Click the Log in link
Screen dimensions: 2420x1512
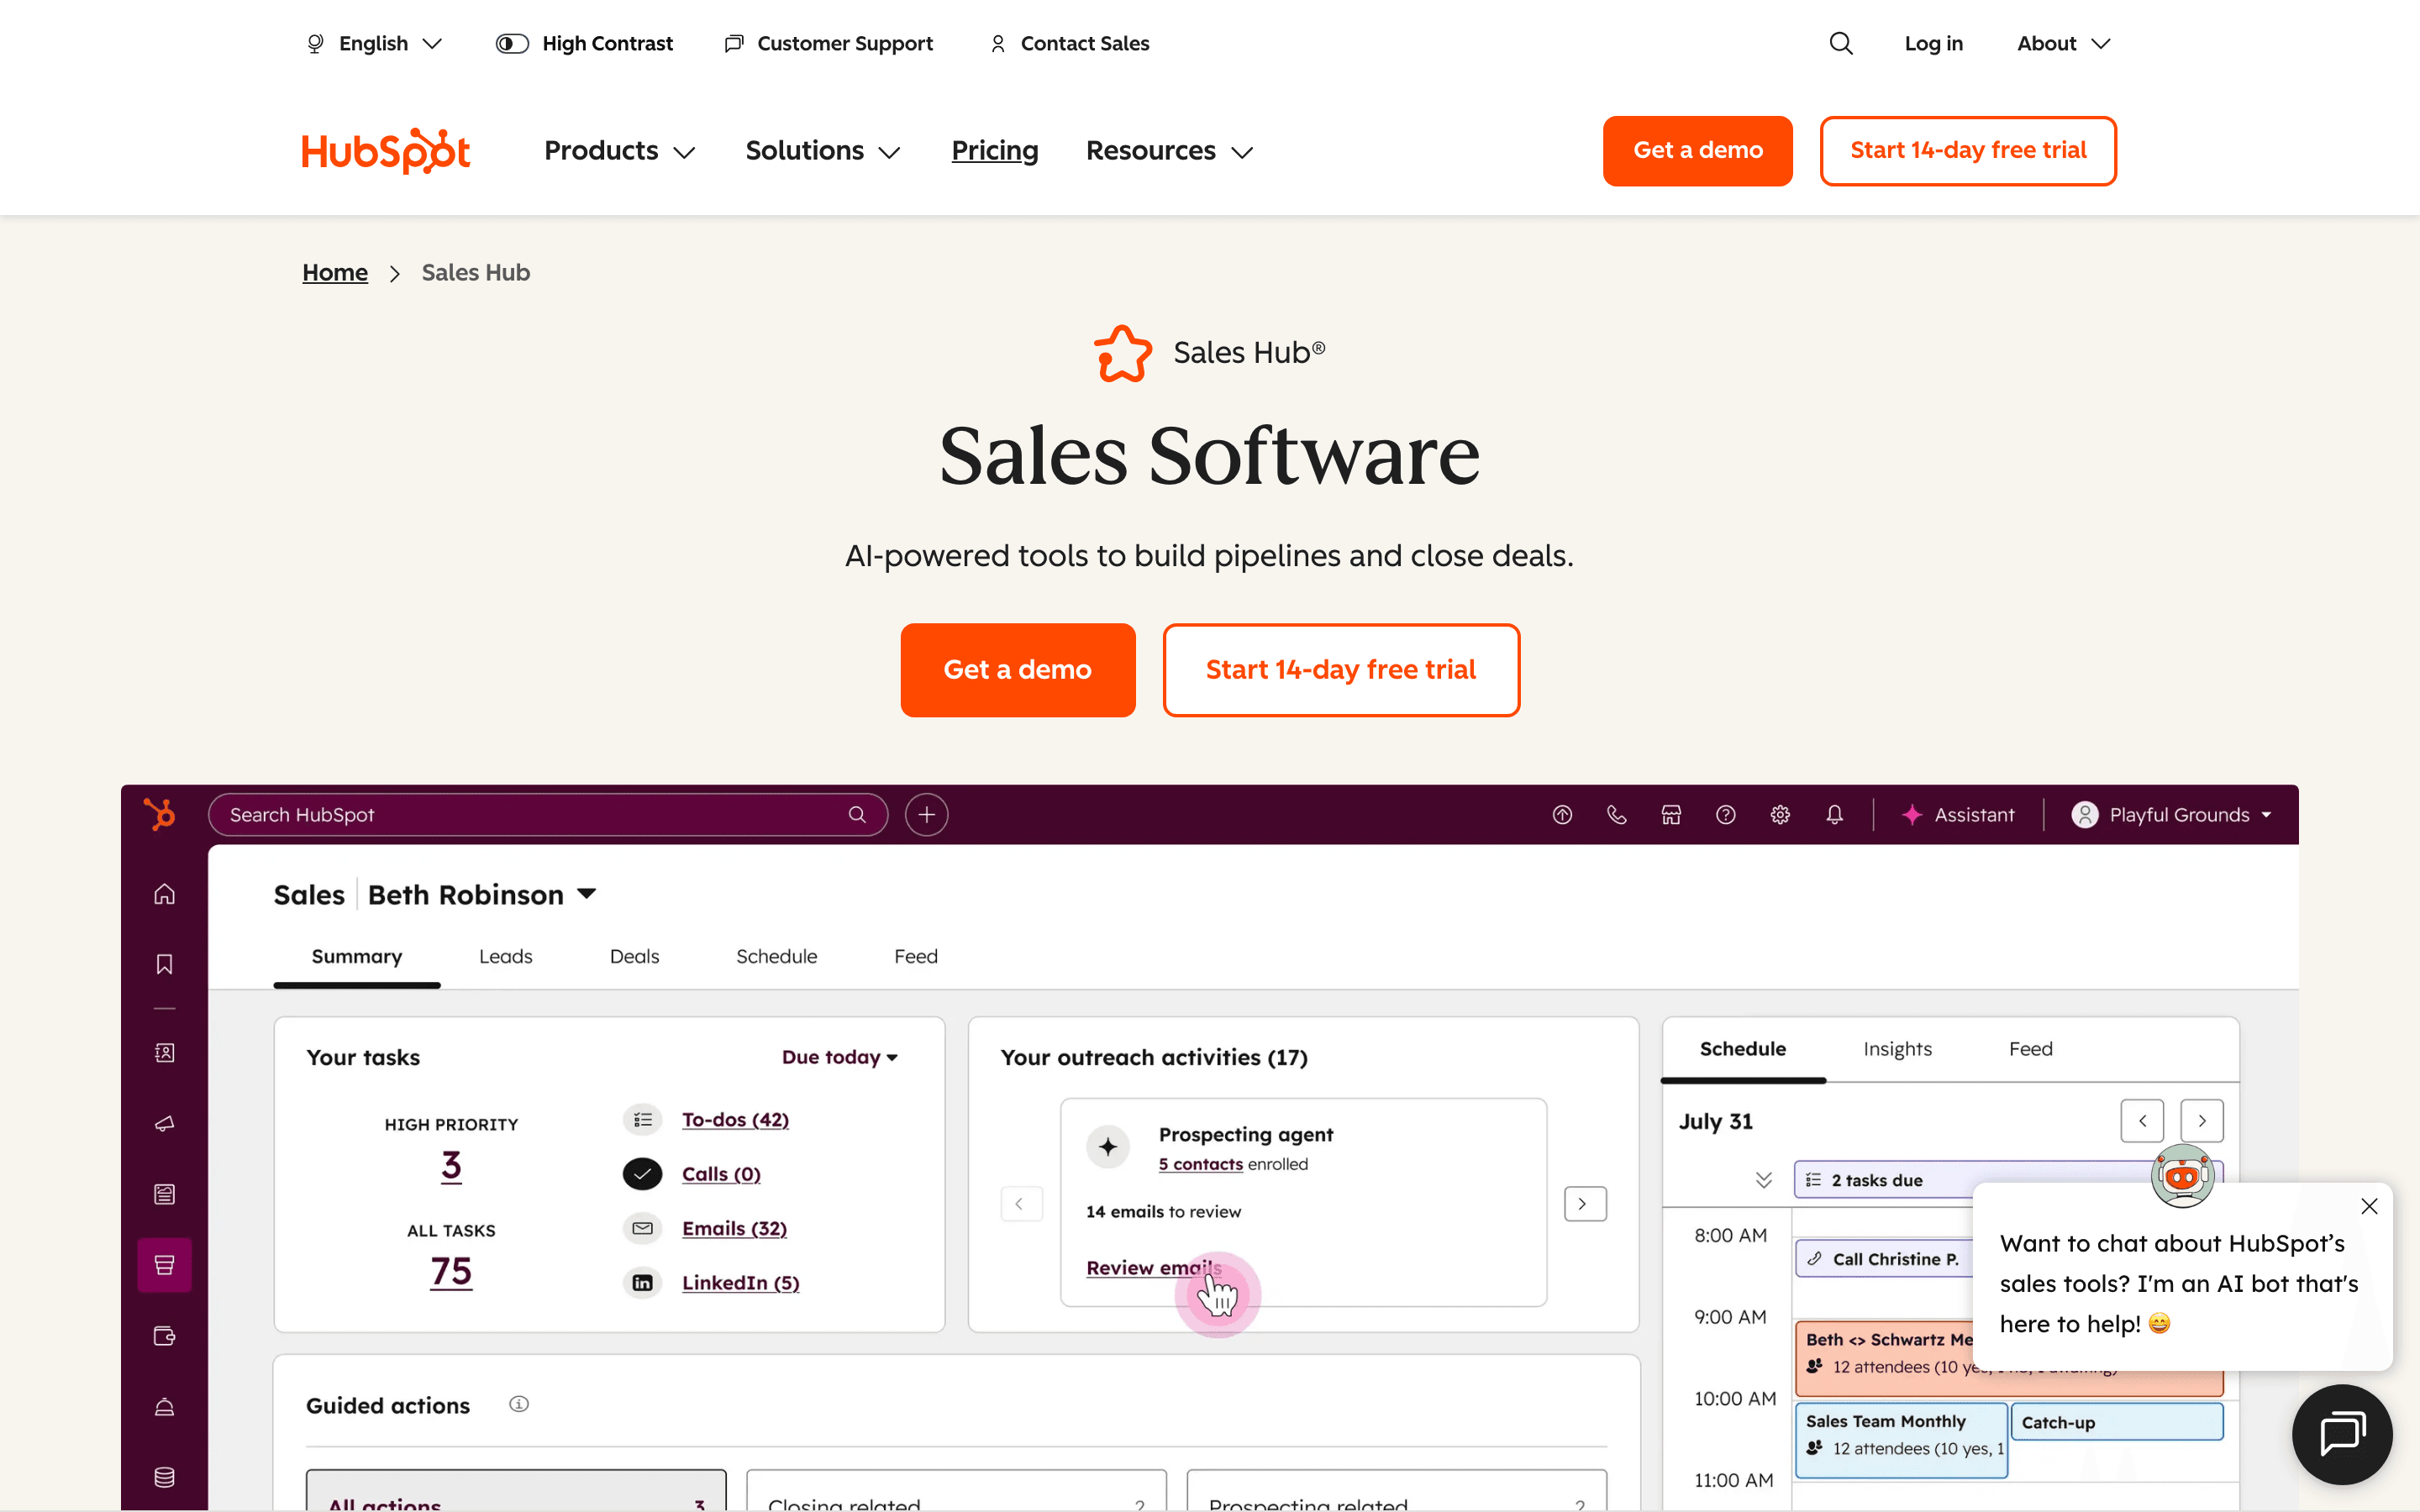click(1933, 43)
